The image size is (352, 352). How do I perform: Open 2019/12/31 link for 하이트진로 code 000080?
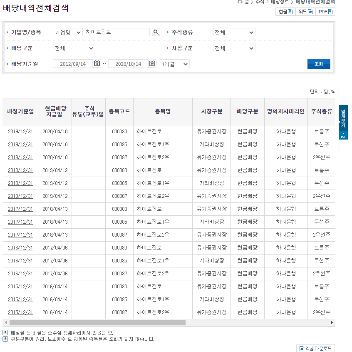coord(20,132)
